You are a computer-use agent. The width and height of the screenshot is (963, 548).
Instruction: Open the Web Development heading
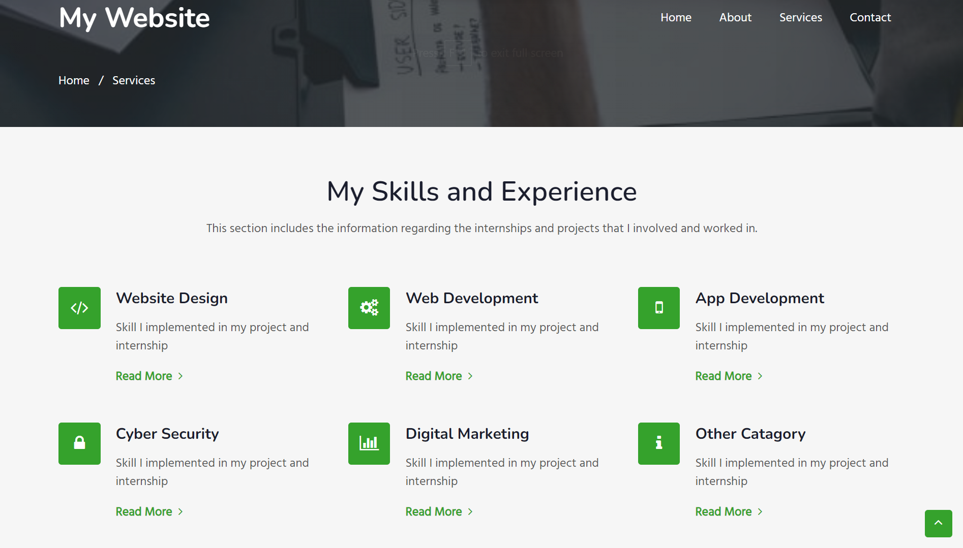[x=472, y=298]
